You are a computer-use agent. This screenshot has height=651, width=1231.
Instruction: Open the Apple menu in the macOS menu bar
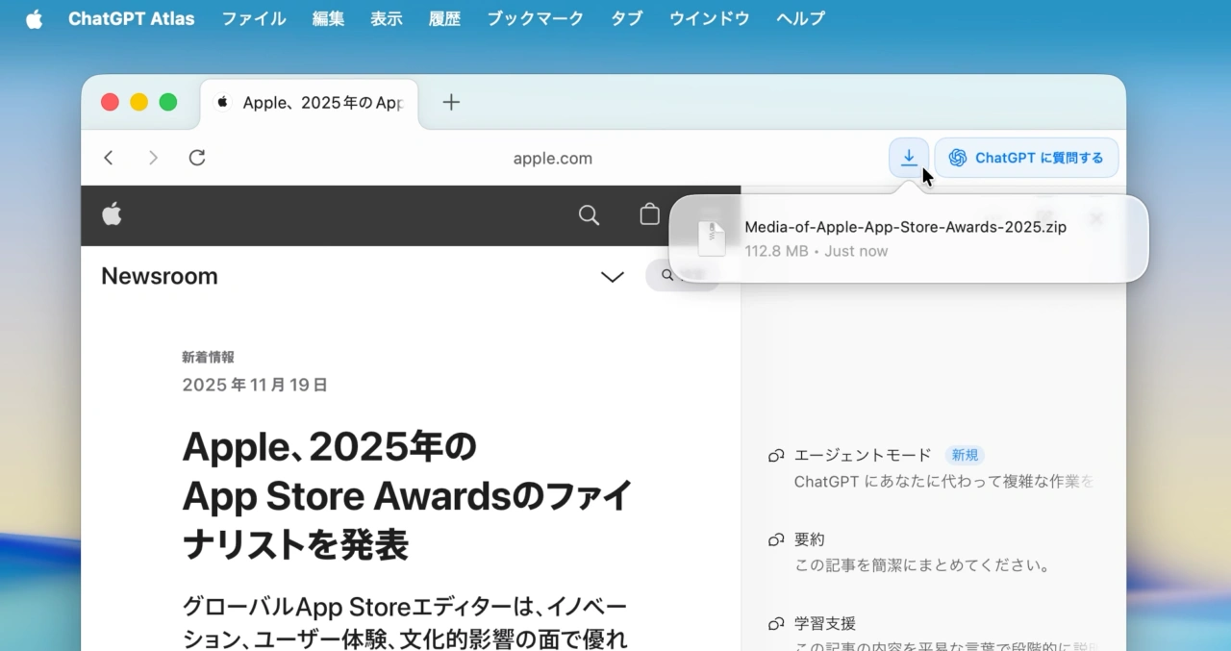(34, 18)
